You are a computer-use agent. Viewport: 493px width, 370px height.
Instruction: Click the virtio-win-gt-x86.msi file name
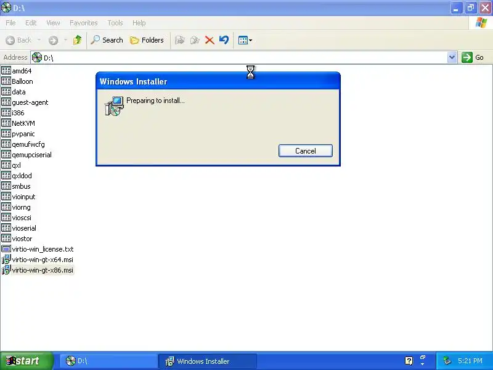tap(43, 270)
